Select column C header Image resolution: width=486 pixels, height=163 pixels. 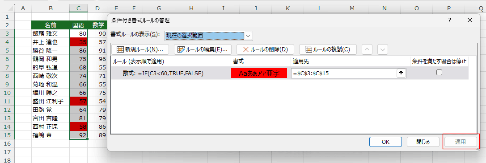click(78, 8)
